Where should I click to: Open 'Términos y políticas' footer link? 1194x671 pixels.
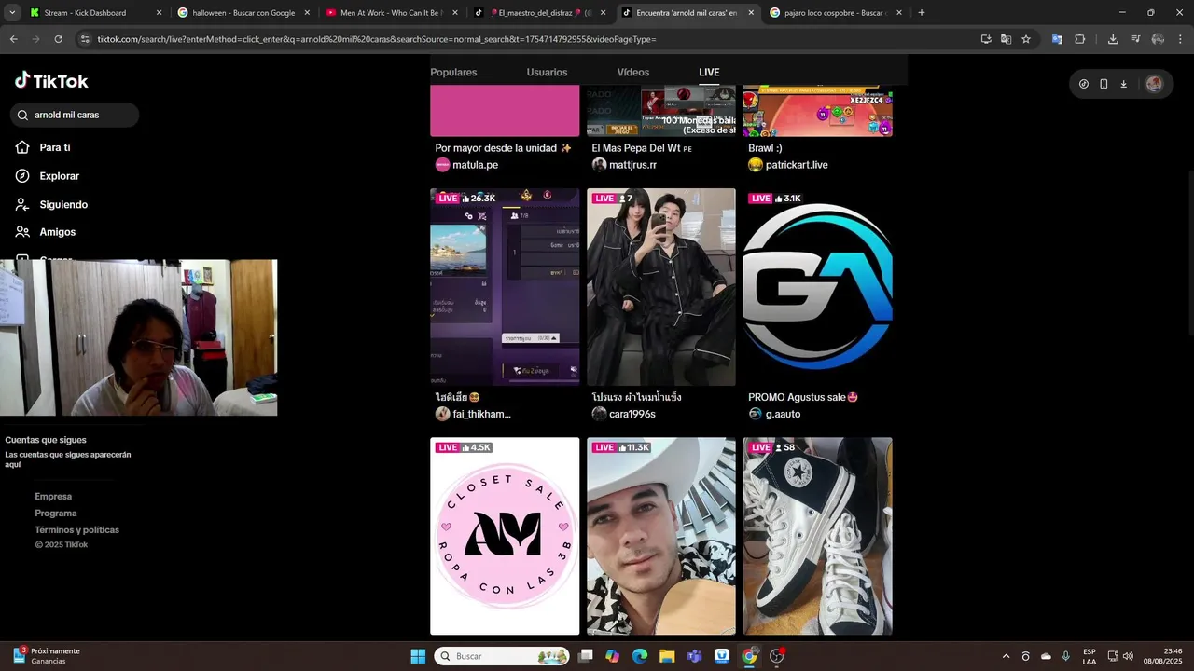click(x=77, y=530)
